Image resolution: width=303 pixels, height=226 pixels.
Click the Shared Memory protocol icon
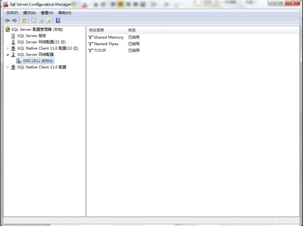(90, 37)
